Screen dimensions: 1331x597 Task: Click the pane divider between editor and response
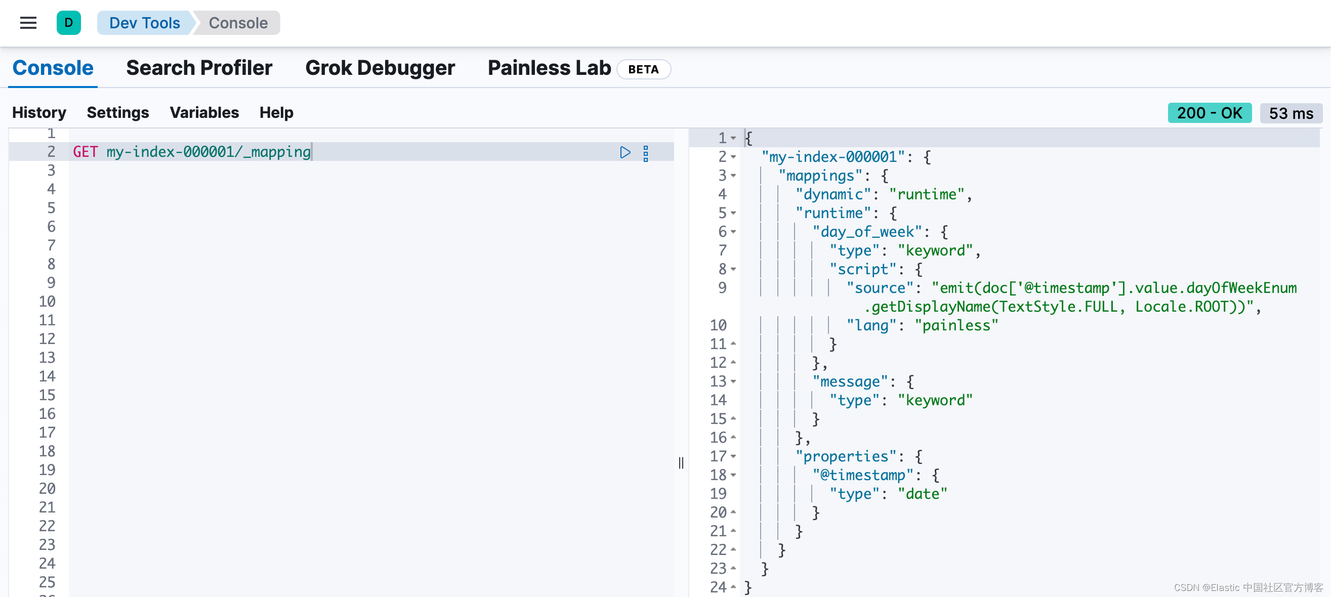click(x=682, y=463)
